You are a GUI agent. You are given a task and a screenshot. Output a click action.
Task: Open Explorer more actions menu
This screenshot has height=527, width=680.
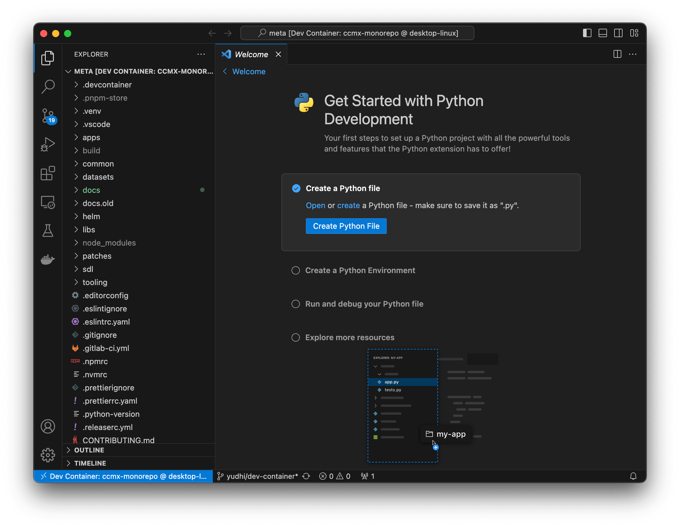[x=201, y=54]
